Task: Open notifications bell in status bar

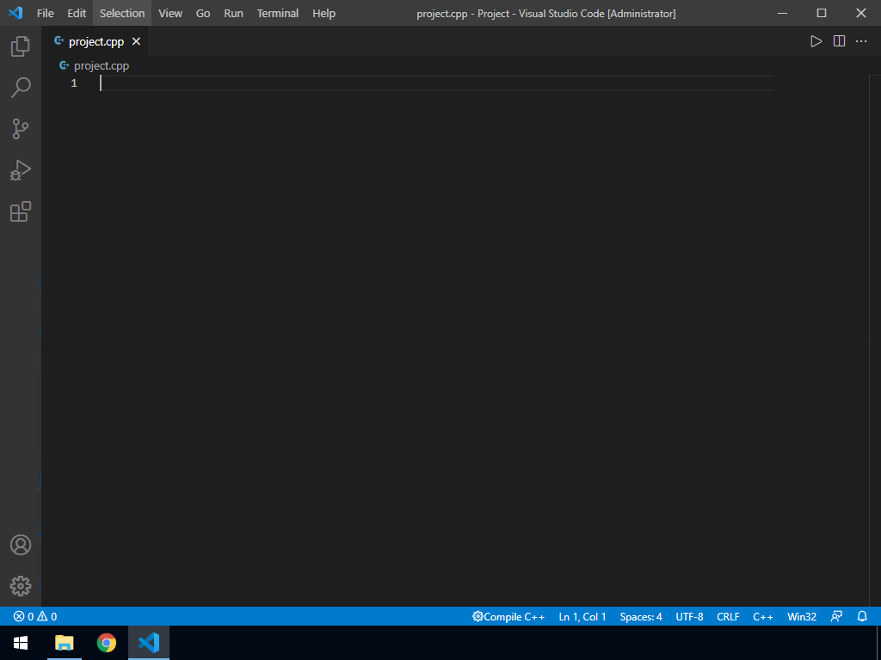Action: point(862,616)
